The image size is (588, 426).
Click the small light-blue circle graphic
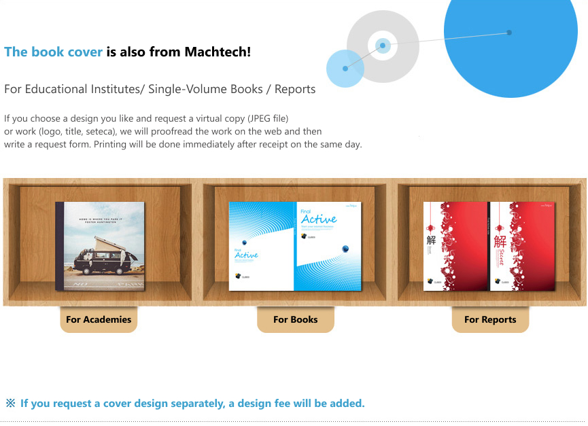345,69
